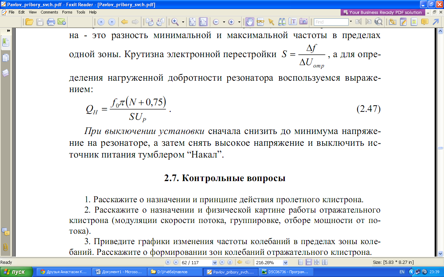Open the Bookmarks panel icon in the sidebar
Screen dimensions: 444x277
(6, 43)
